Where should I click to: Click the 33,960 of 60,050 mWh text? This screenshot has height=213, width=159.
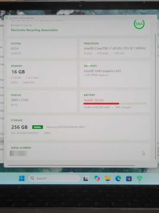97,107
